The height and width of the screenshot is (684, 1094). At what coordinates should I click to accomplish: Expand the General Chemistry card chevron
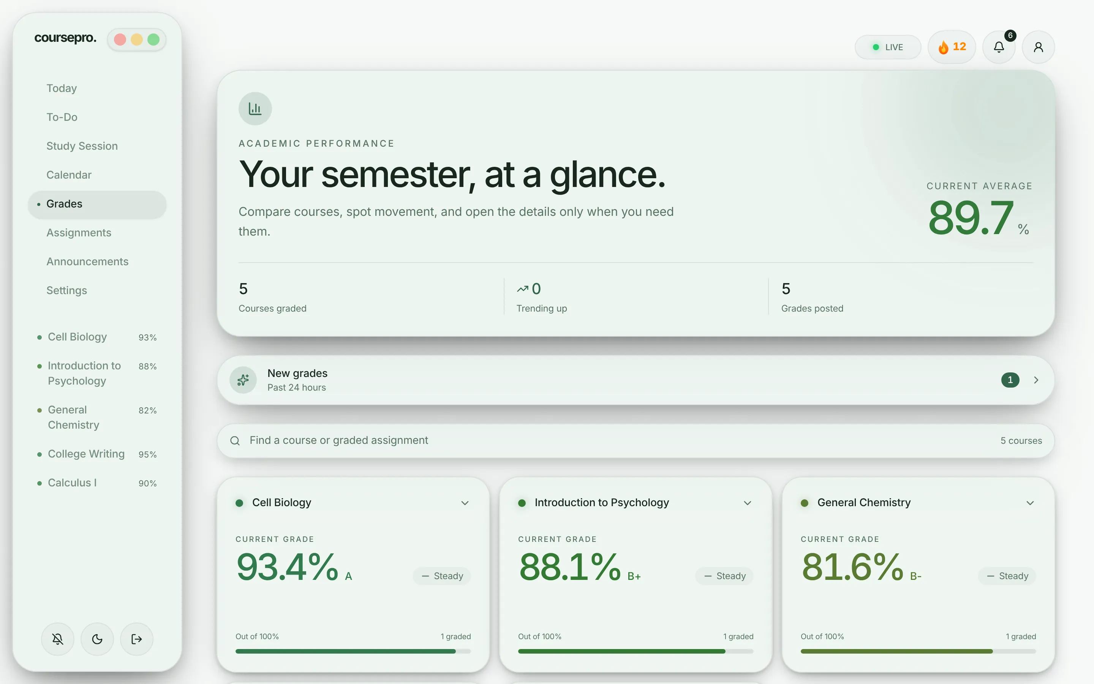pyautogui.click(x=1030, y=503)
